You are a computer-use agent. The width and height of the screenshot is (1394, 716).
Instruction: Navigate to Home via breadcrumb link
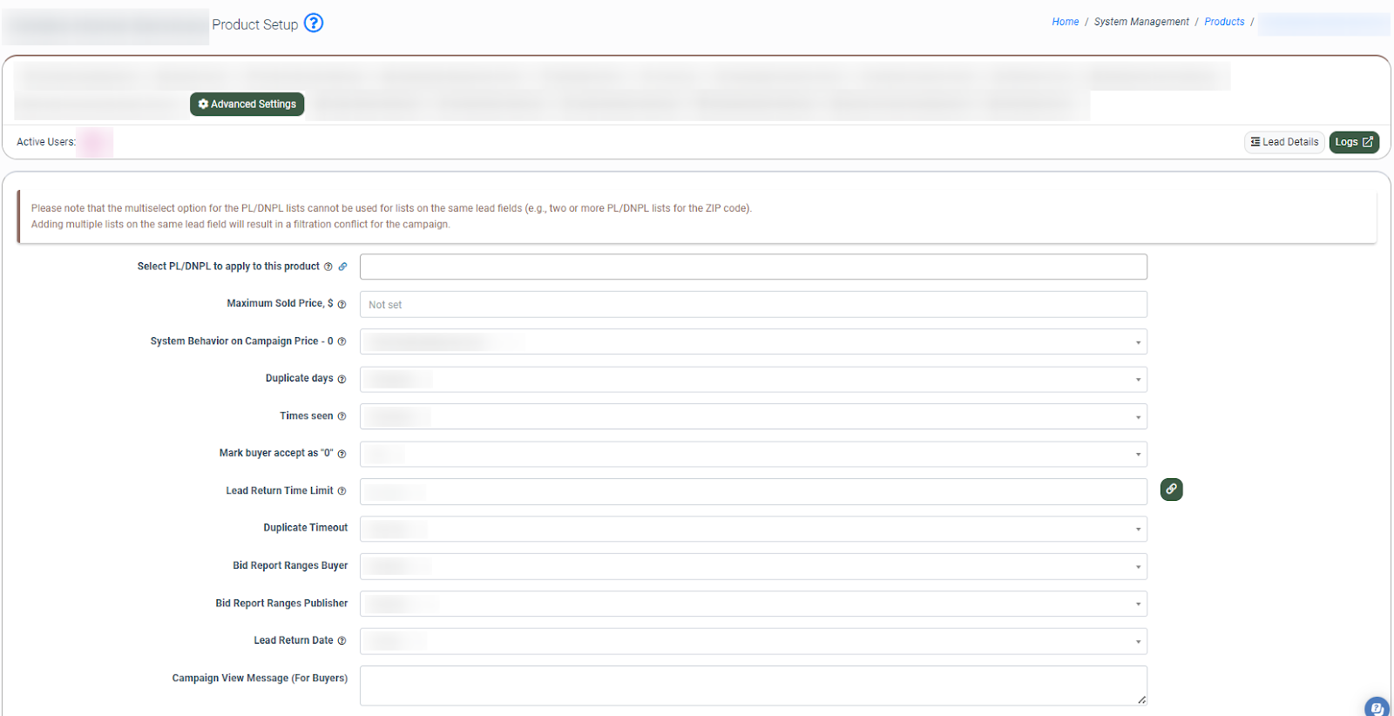tap(1065, 22)
